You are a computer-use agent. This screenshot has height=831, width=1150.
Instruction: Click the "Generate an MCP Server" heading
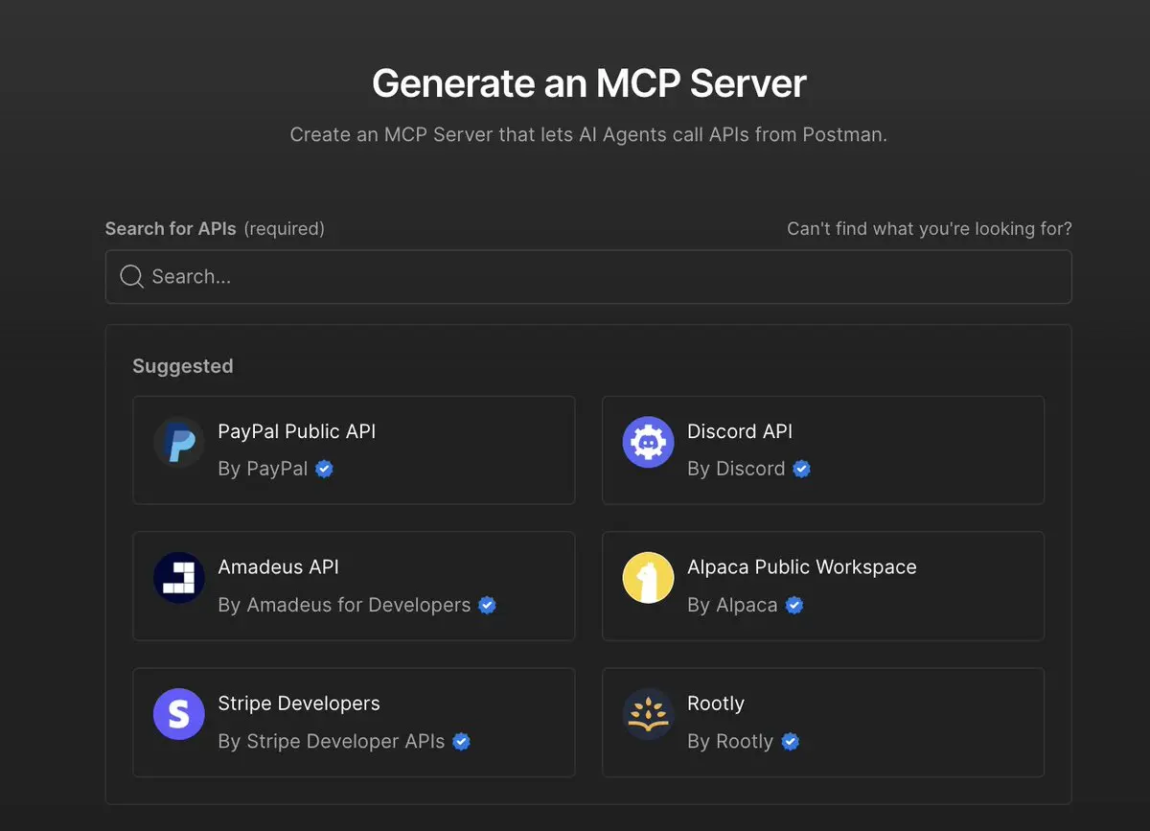coord(589,83)
